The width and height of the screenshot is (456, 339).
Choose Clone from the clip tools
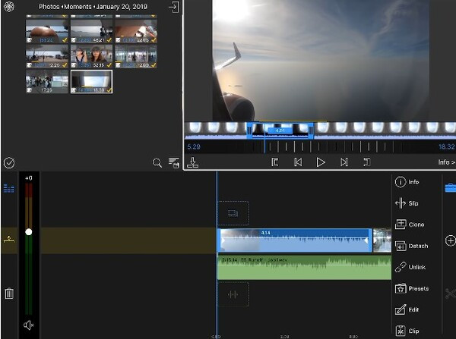(410, 224)
